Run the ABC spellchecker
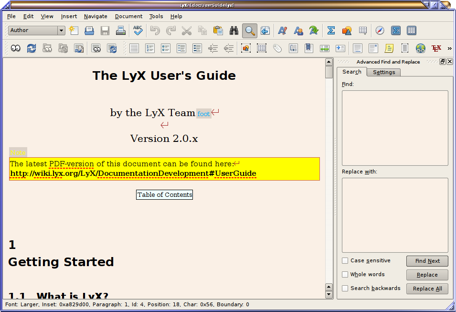The height and width of the screenshot is (312, 456). pos(138,31)
